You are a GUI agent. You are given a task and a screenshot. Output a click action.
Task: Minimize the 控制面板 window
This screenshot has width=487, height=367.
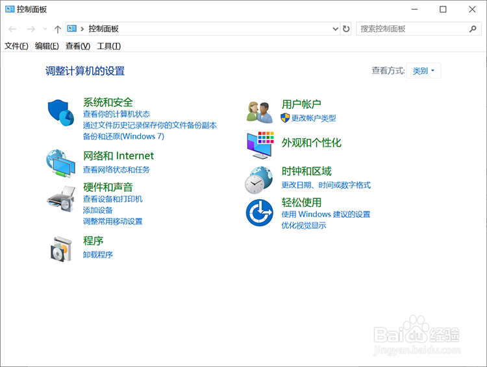(414, 9)
